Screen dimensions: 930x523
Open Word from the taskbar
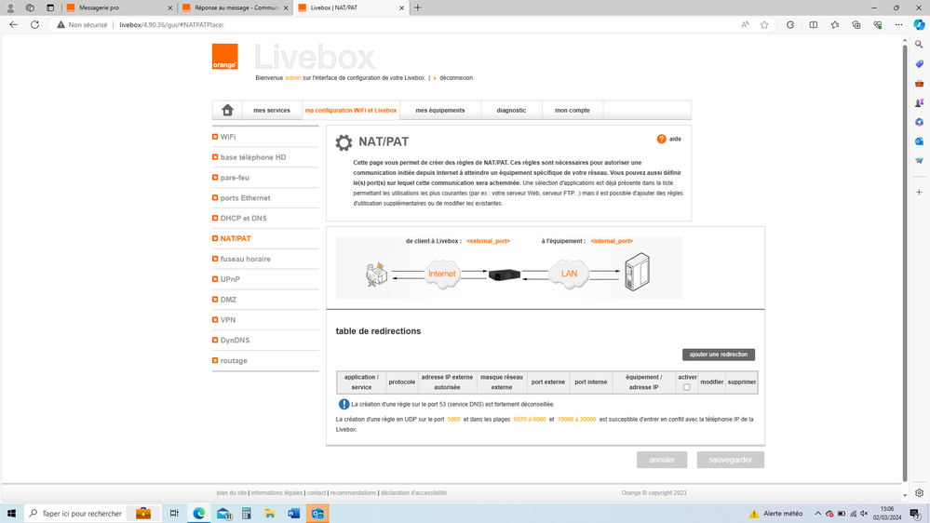(294, 514)
